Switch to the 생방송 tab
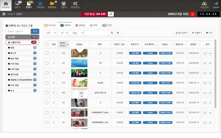Image resolution: width=221 pixels, height=138 pixels. [x=80, y=25]
